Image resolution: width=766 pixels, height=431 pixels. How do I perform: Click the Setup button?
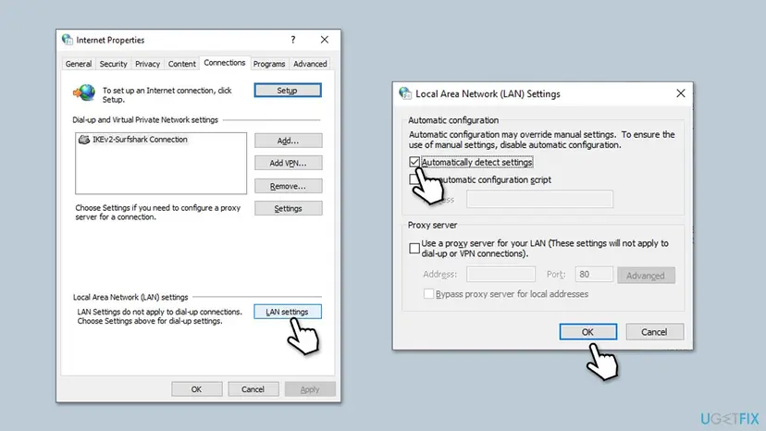coord(288,91)
